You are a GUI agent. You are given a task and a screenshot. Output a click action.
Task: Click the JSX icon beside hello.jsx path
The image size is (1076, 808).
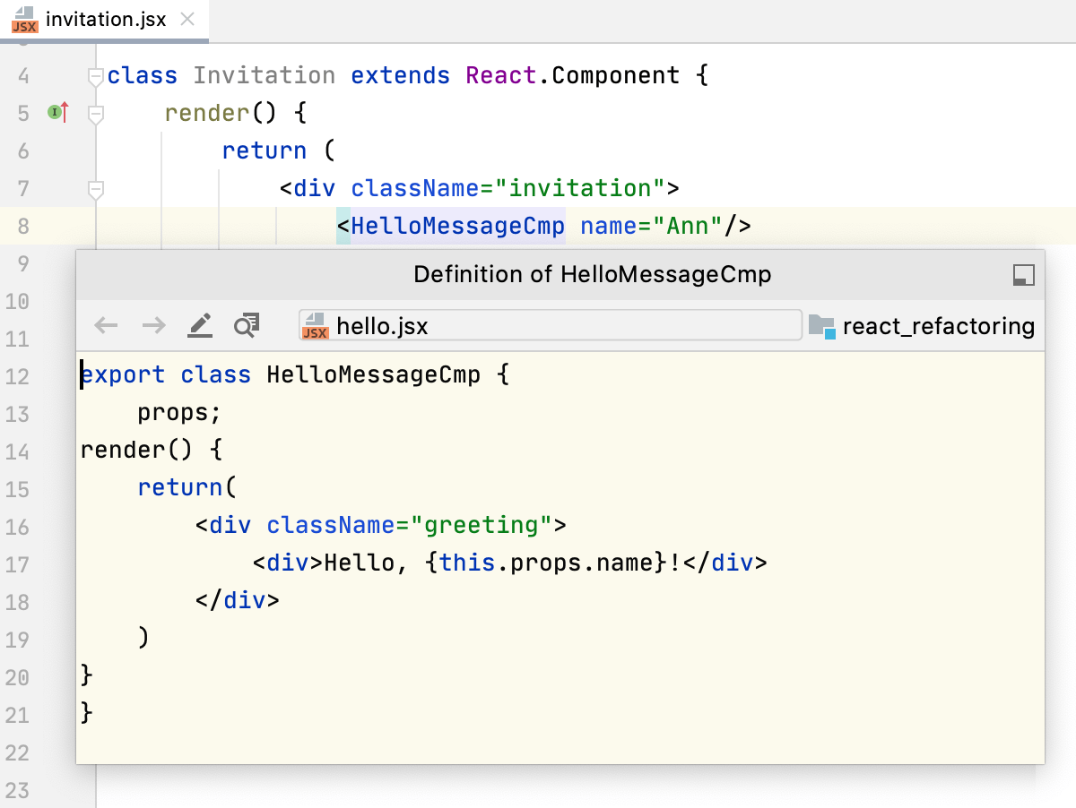316,325
